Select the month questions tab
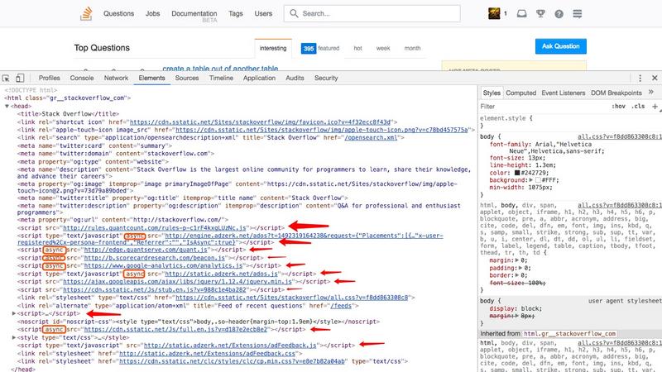662x372 pixels. pos(412,49)
